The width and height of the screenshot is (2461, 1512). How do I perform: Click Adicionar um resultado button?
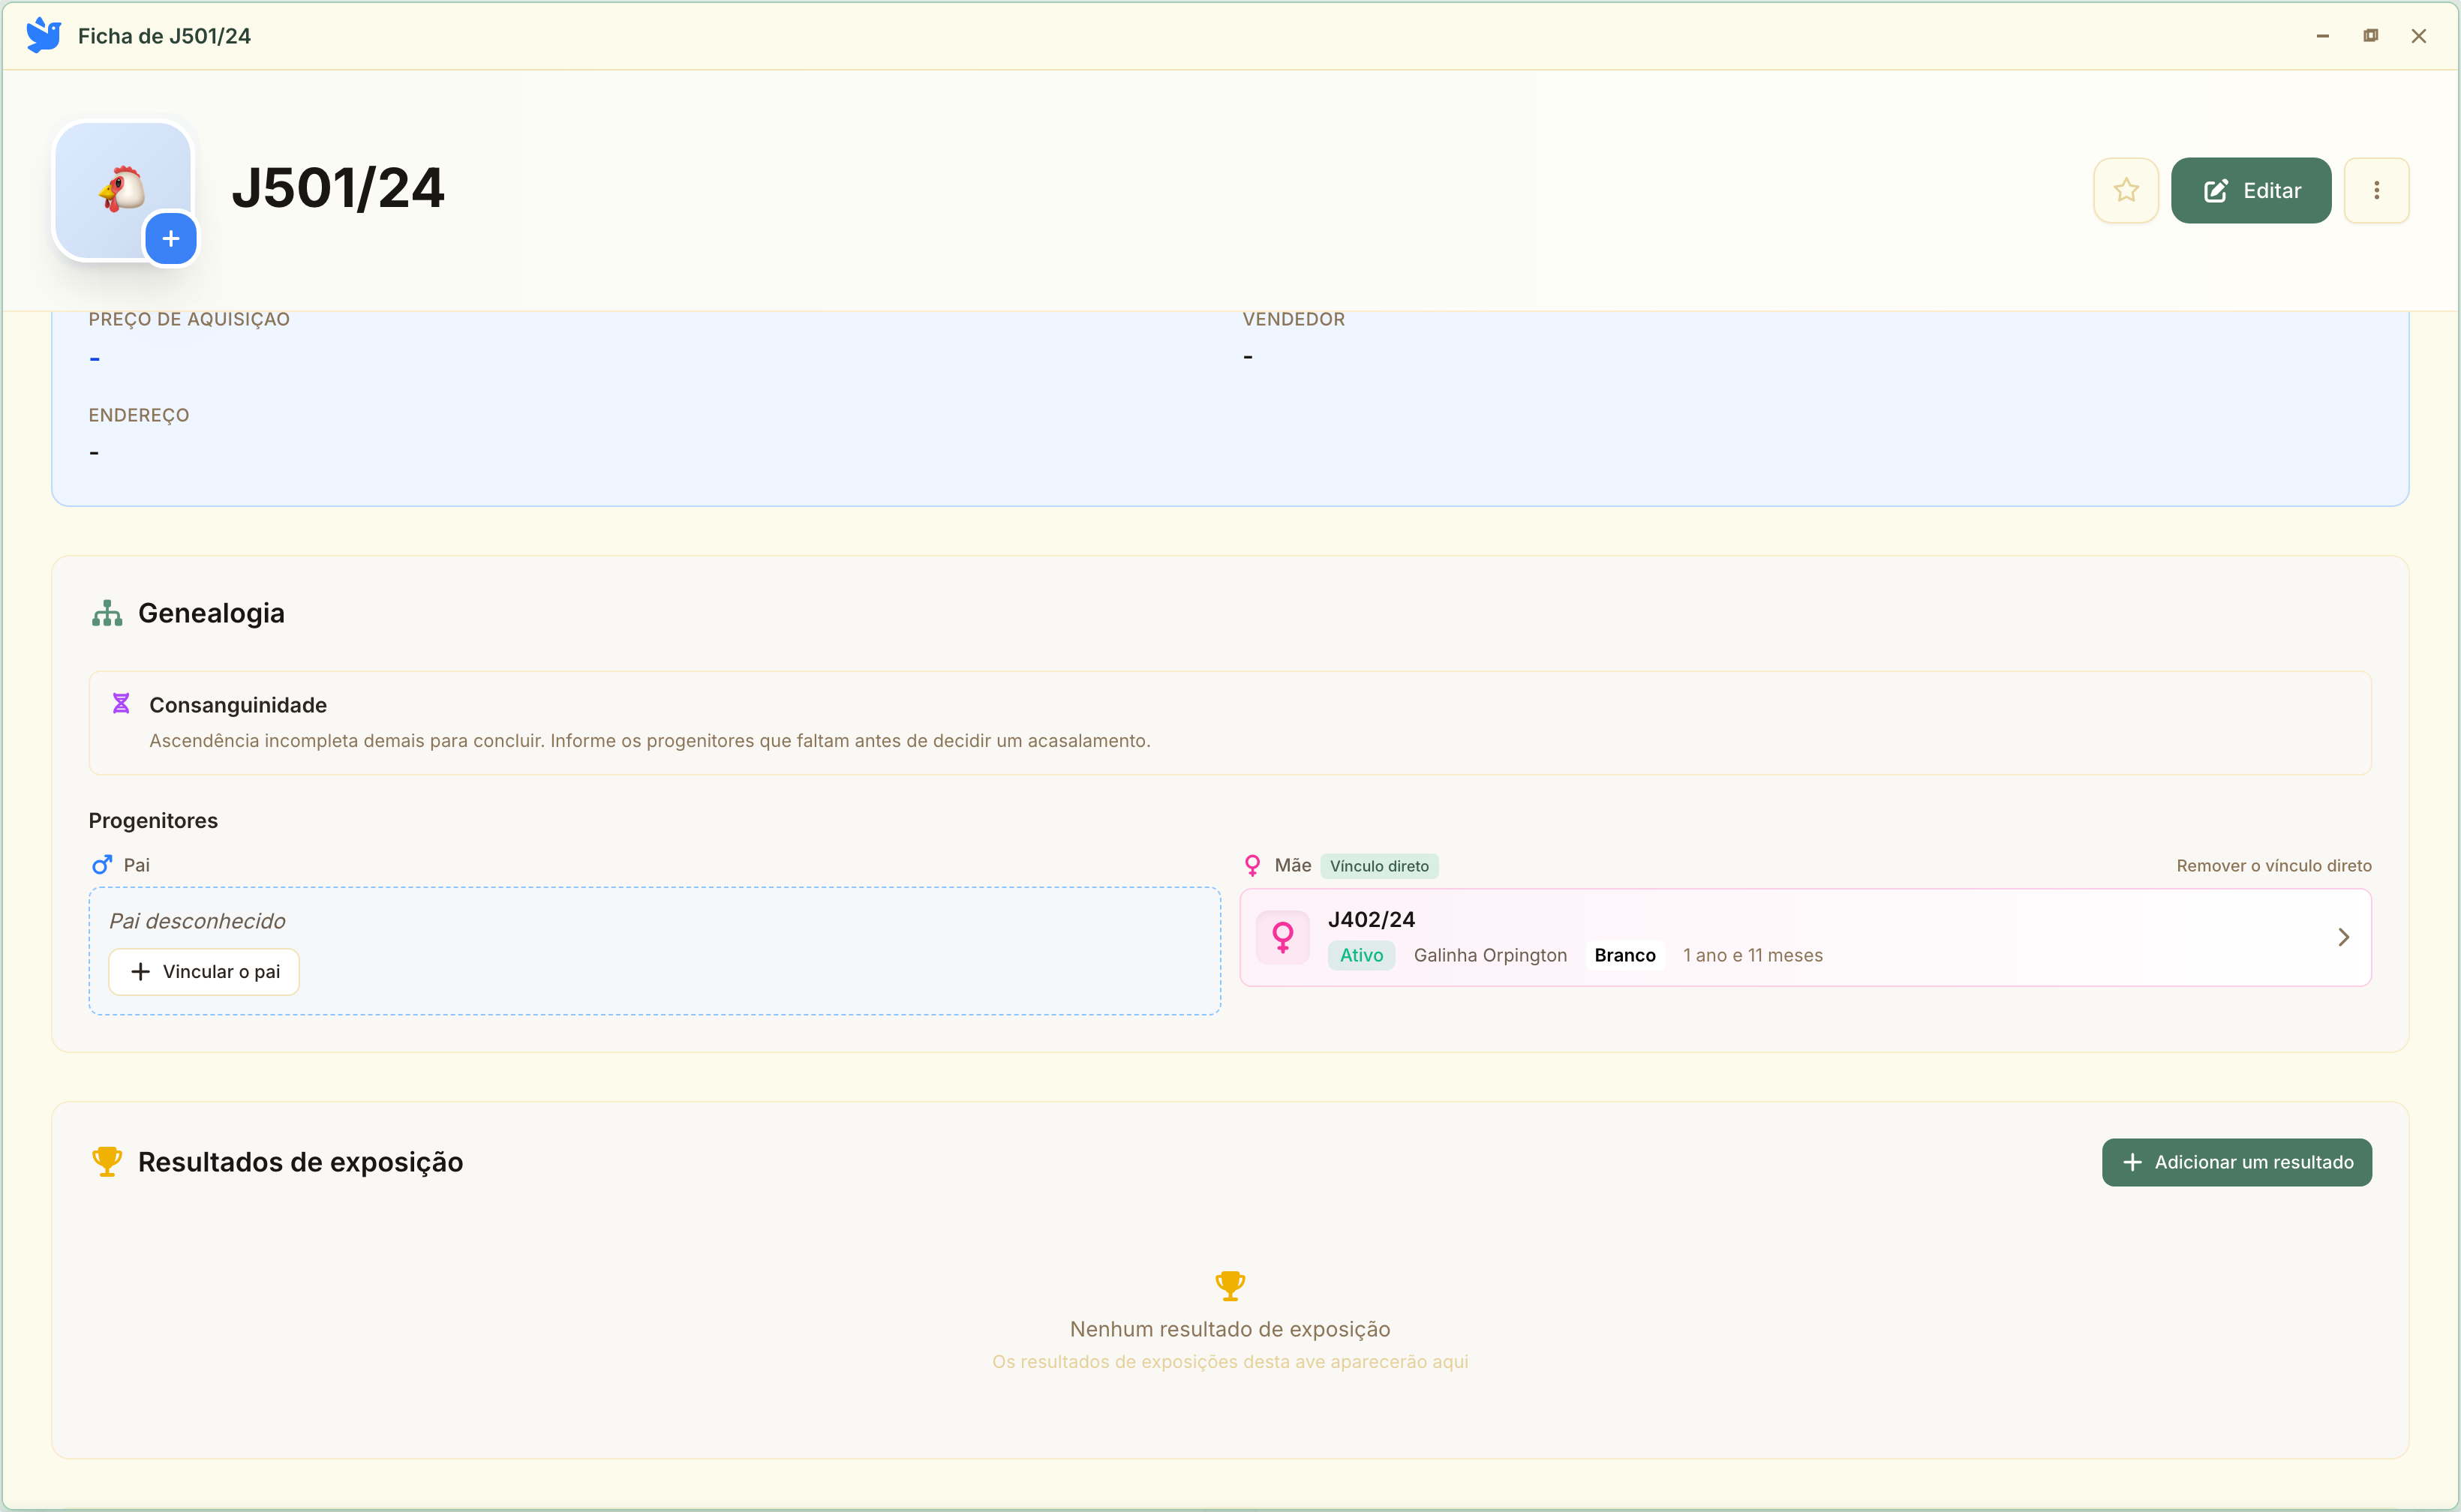2236,1162
